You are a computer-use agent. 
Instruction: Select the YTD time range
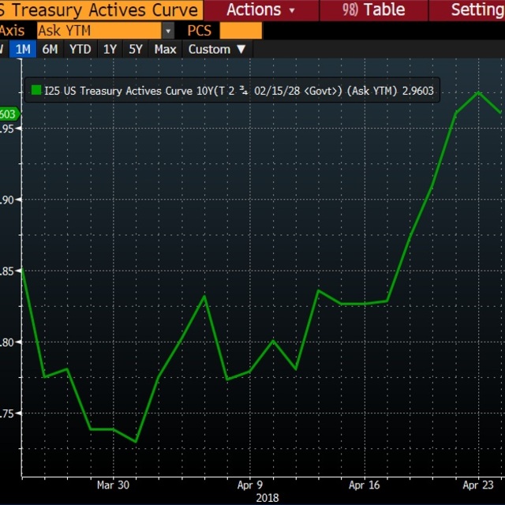[80, 49]
